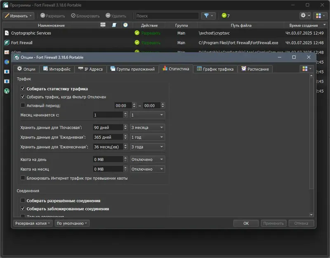Switch to the Интерфейс tab

[x=57, y=69]
